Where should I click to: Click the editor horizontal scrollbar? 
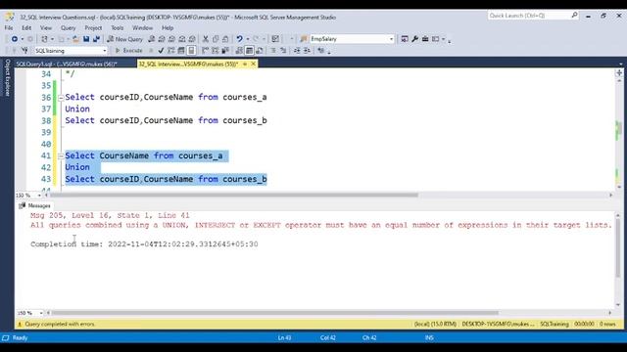coord(234,196)
